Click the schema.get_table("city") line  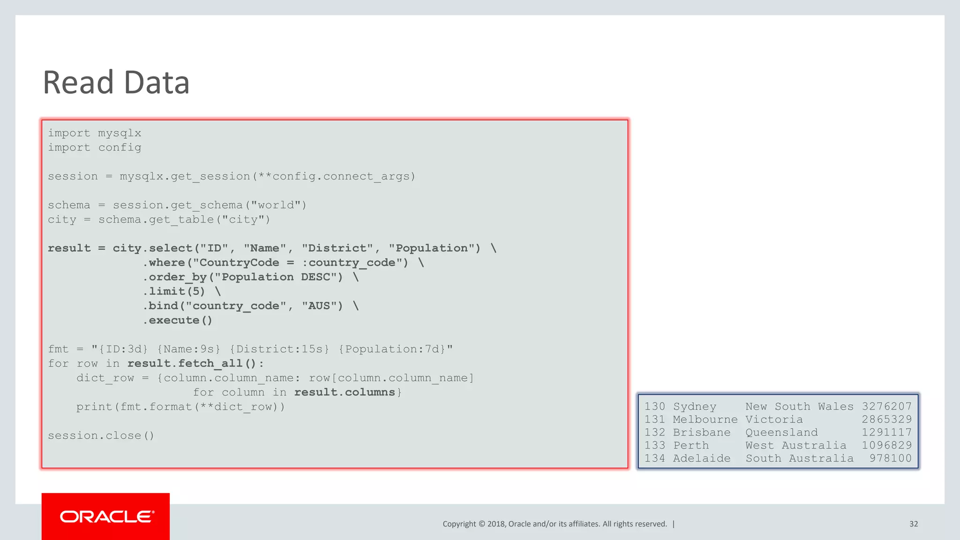(x=159, y=219)
